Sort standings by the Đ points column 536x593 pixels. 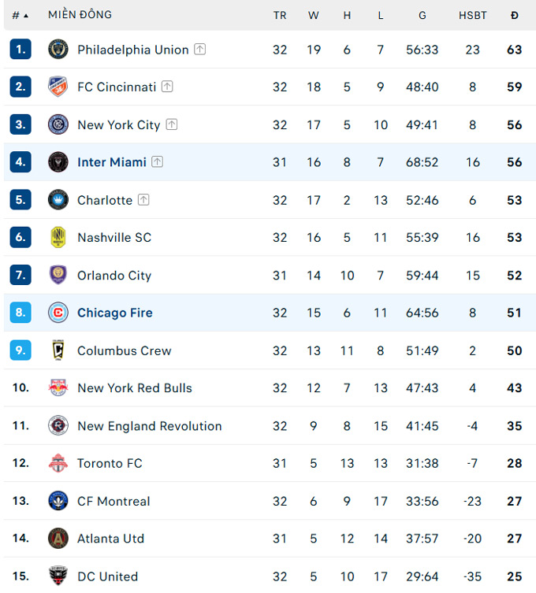tap(515, 15)
